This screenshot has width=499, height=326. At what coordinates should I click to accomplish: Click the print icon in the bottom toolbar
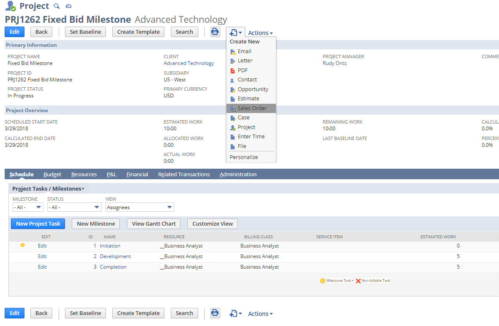point(215,313)
